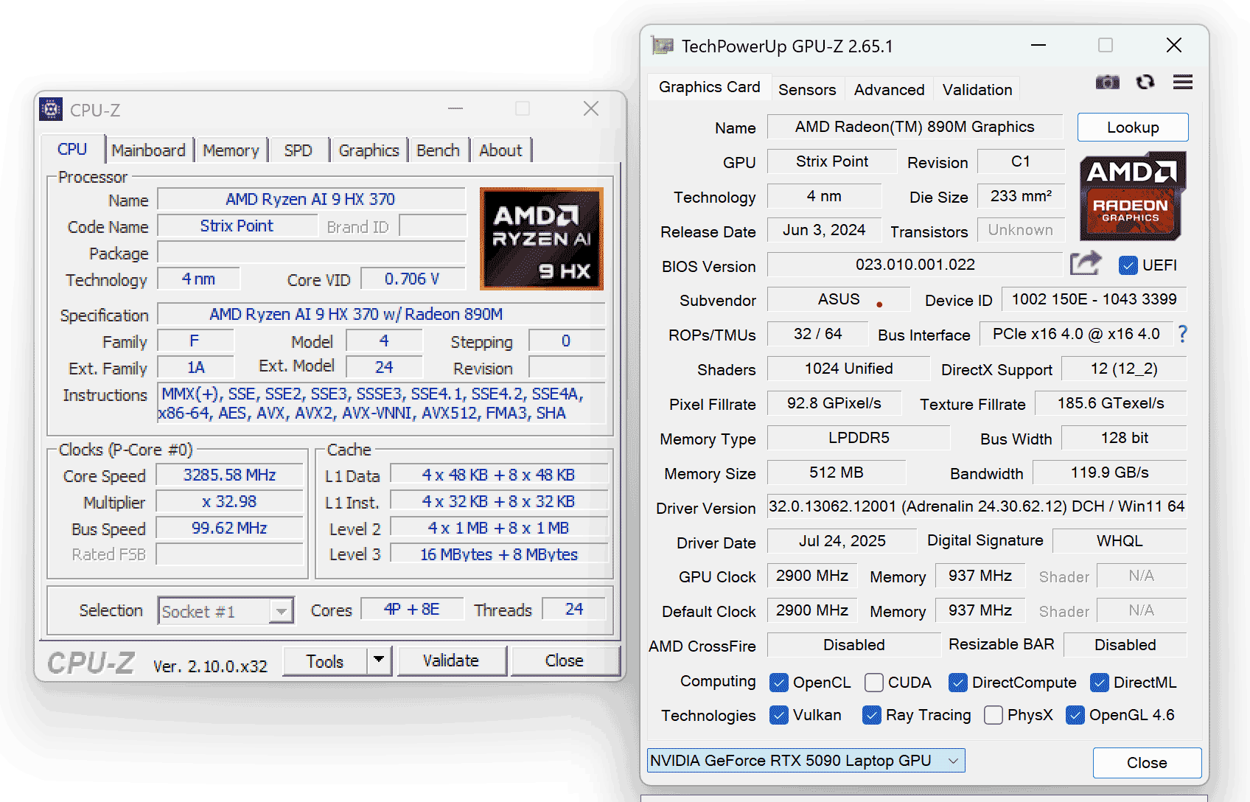Viewport: 1250px width, 802px height.
Task: Click the Lookup button
Action: pyautogui.click(x=1132, y=128)
